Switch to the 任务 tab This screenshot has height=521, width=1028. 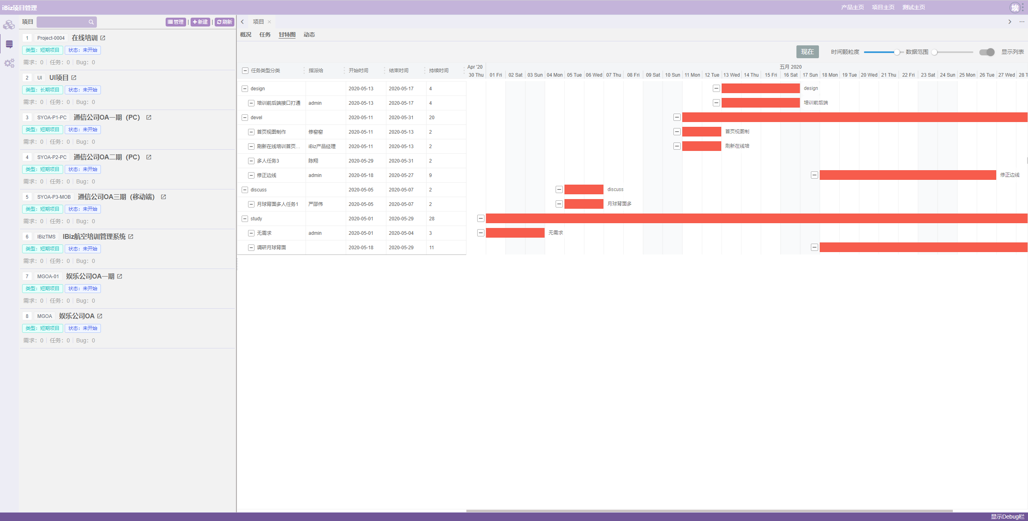coord(265,35)
